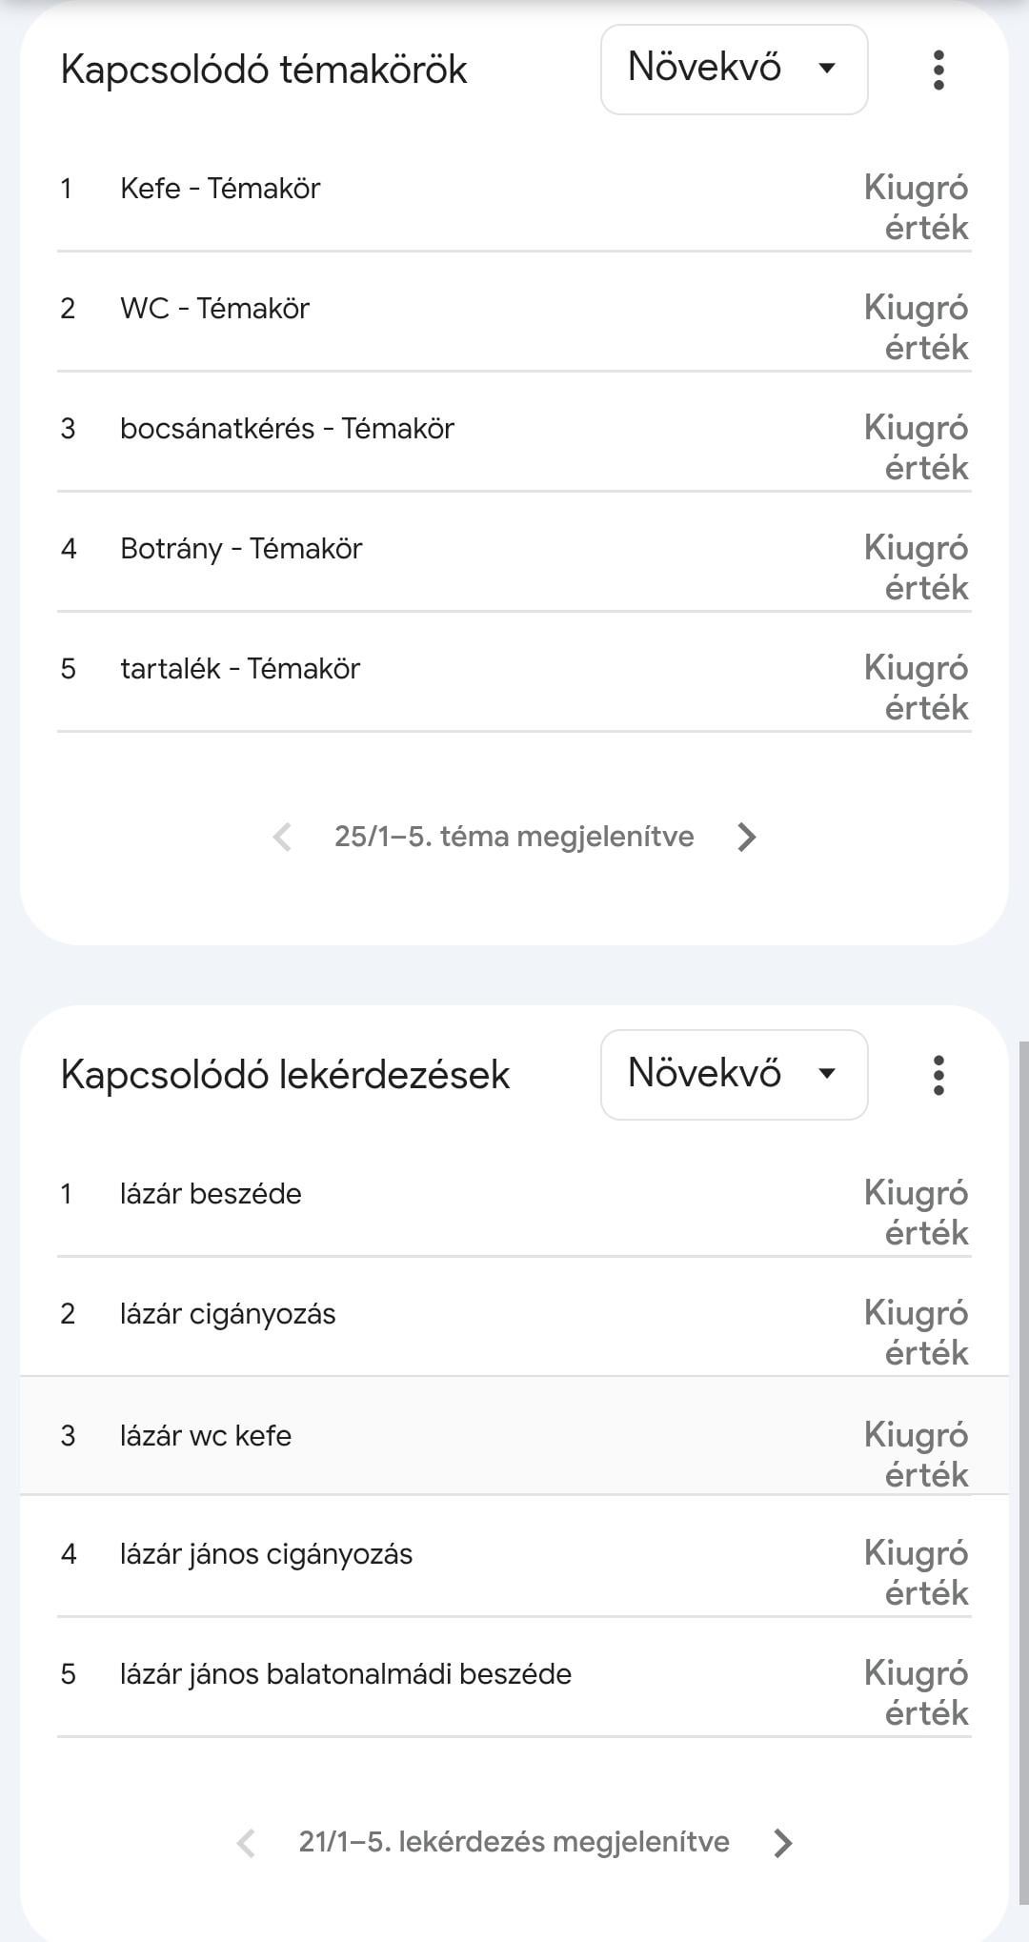
Task: Click Kiugró érték next to Kefe topic
Action: pos(916,208)
